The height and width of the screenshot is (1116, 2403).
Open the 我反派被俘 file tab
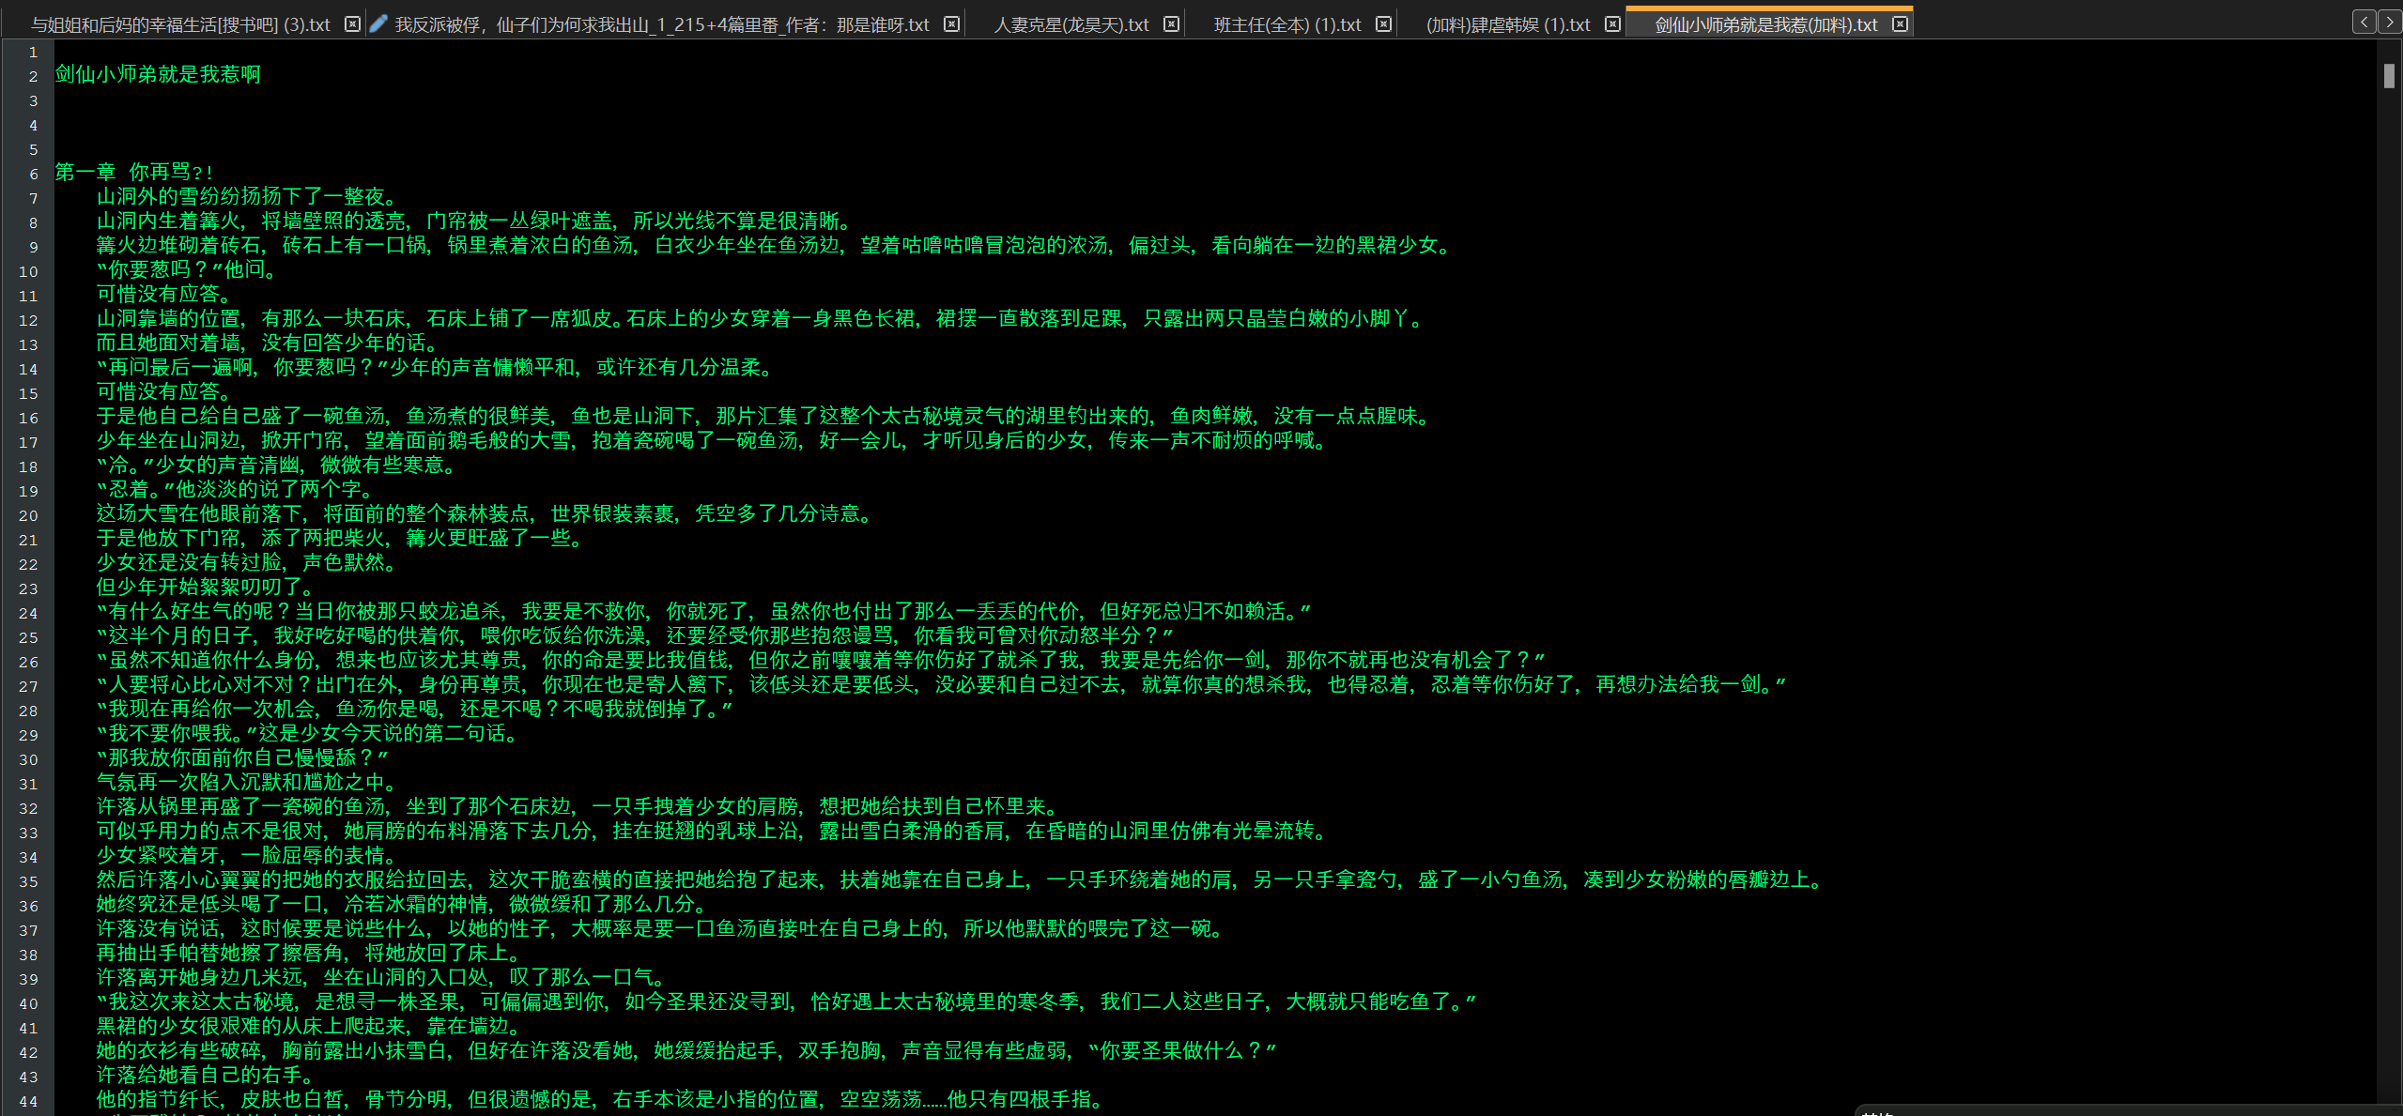pyautogui.click(x=661, y=25)
